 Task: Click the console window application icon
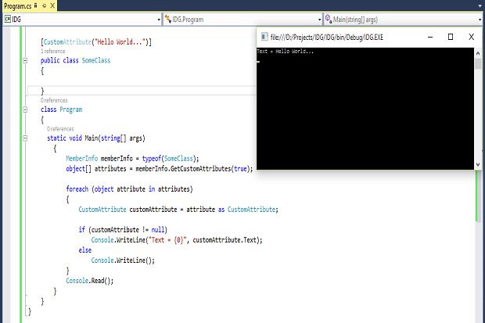click(264, 37)
